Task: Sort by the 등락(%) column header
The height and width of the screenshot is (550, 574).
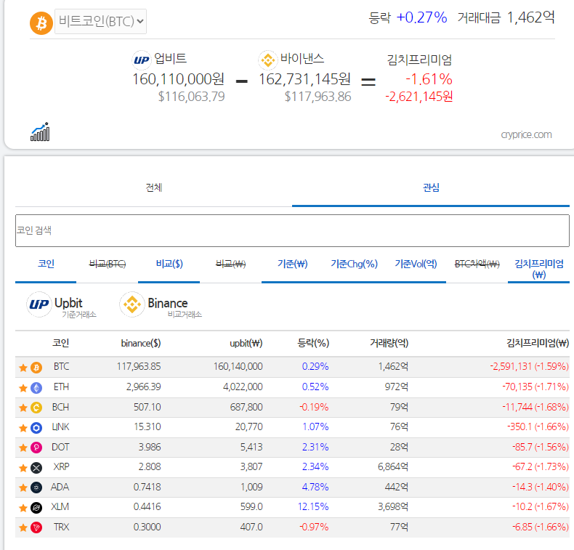Action: point(313,343)
